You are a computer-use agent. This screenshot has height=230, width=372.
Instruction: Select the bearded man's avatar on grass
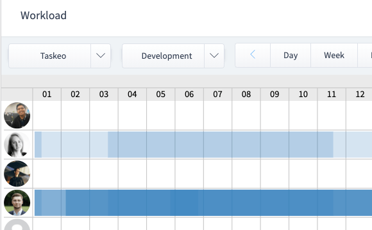tap(17, 203)
